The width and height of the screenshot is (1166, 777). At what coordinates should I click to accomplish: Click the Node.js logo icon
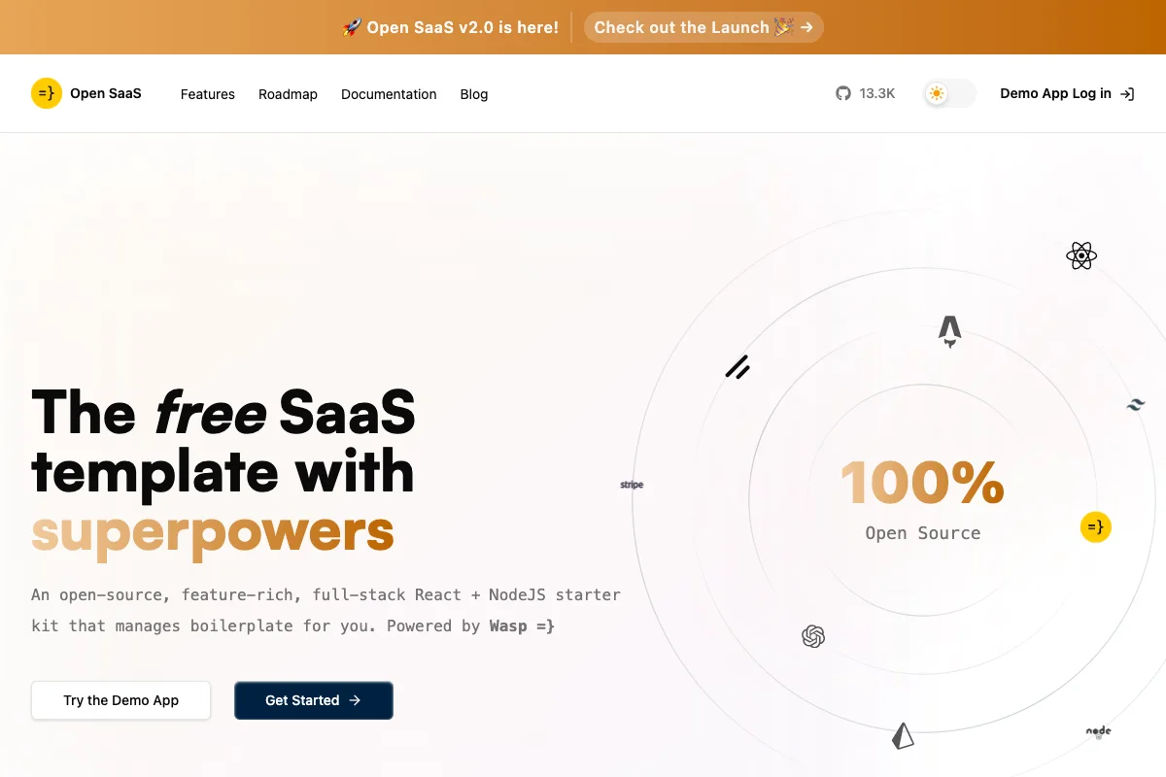pyautogui.click(x=1098, y=731)
